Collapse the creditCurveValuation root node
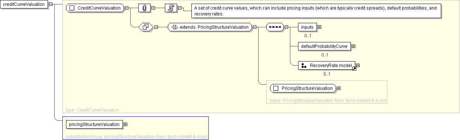This screenshot has height=140, width=460. (51, 4)
